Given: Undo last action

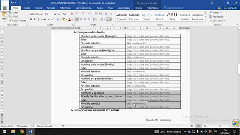Looking at the screenshot, I should tap(12, 3).
